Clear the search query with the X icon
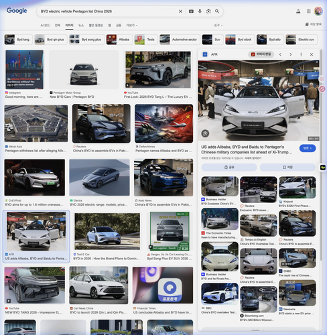The image size is (327, 335). [180, 11]
